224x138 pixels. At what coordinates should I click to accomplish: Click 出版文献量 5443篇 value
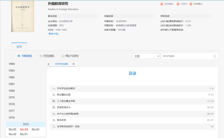click(121, 30)
